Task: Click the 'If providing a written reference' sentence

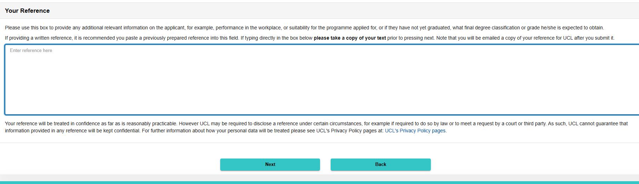Action: point(106,38)
